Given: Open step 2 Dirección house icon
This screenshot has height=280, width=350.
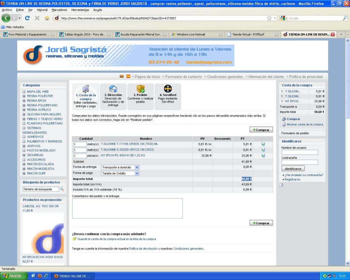Looking at the screenshot, I should pyautogui.click(x=113, y=89).
